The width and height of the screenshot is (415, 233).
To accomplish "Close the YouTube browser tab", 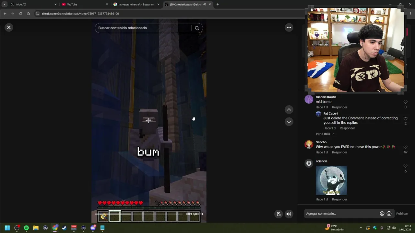I will [x=107, y=5].
